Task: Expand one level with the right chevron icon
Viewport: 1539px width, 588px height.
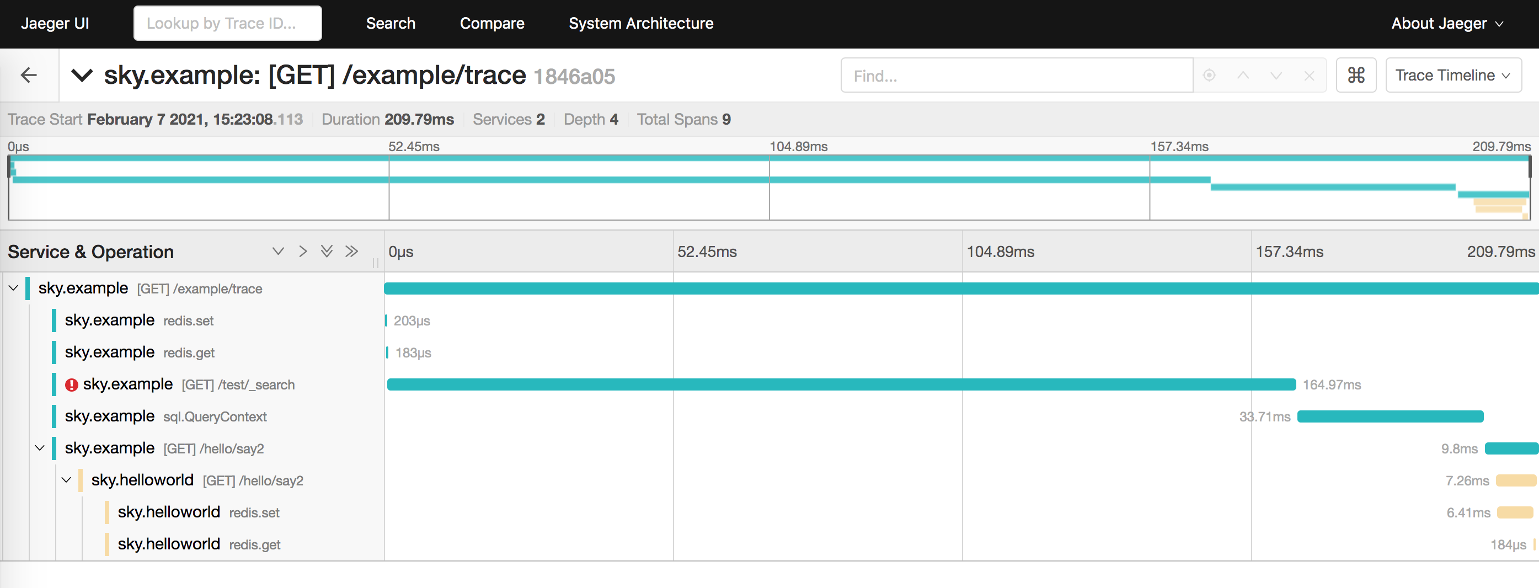Action: (x=303, y=251)
